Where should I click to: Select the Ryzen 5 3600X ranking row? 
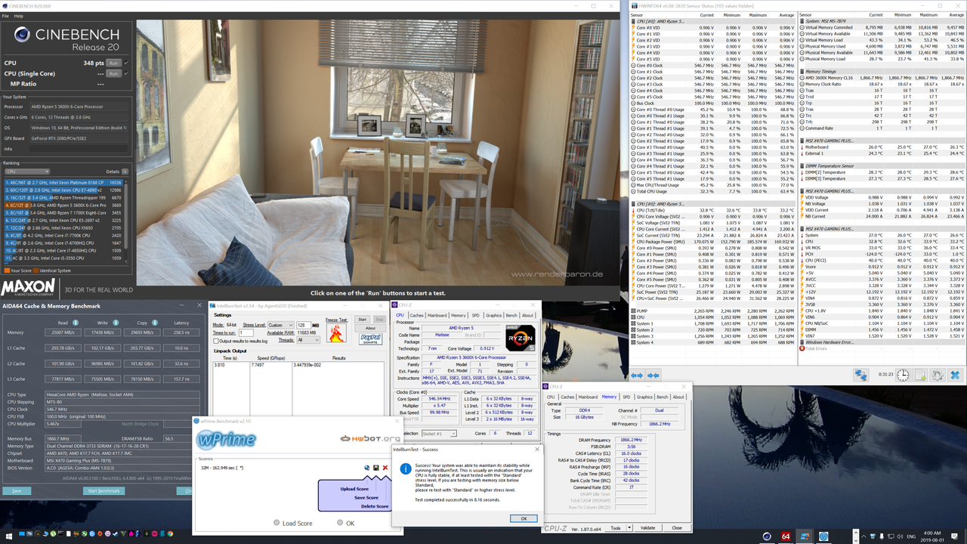64,205
